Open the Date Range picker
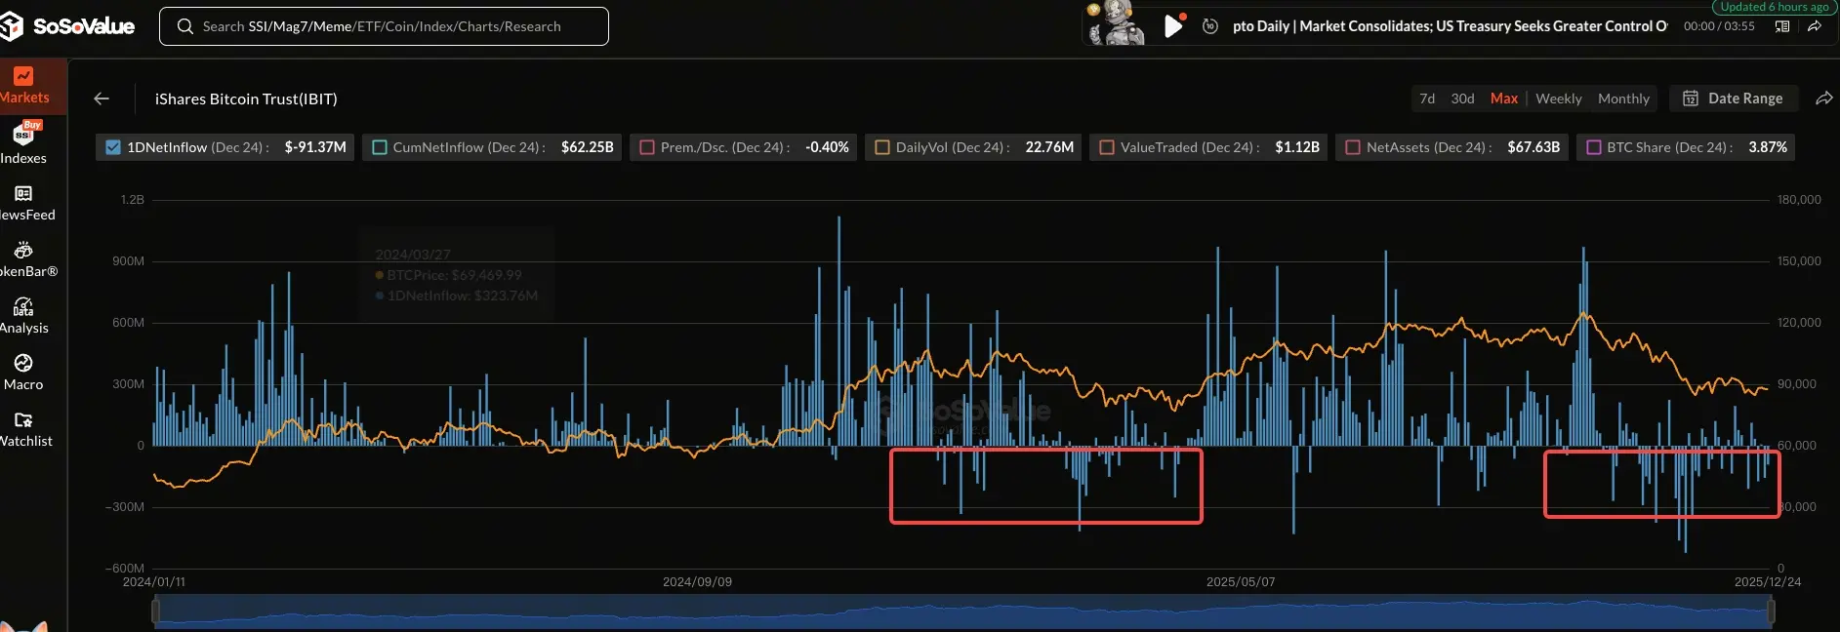 click(x=1733, y=99)
